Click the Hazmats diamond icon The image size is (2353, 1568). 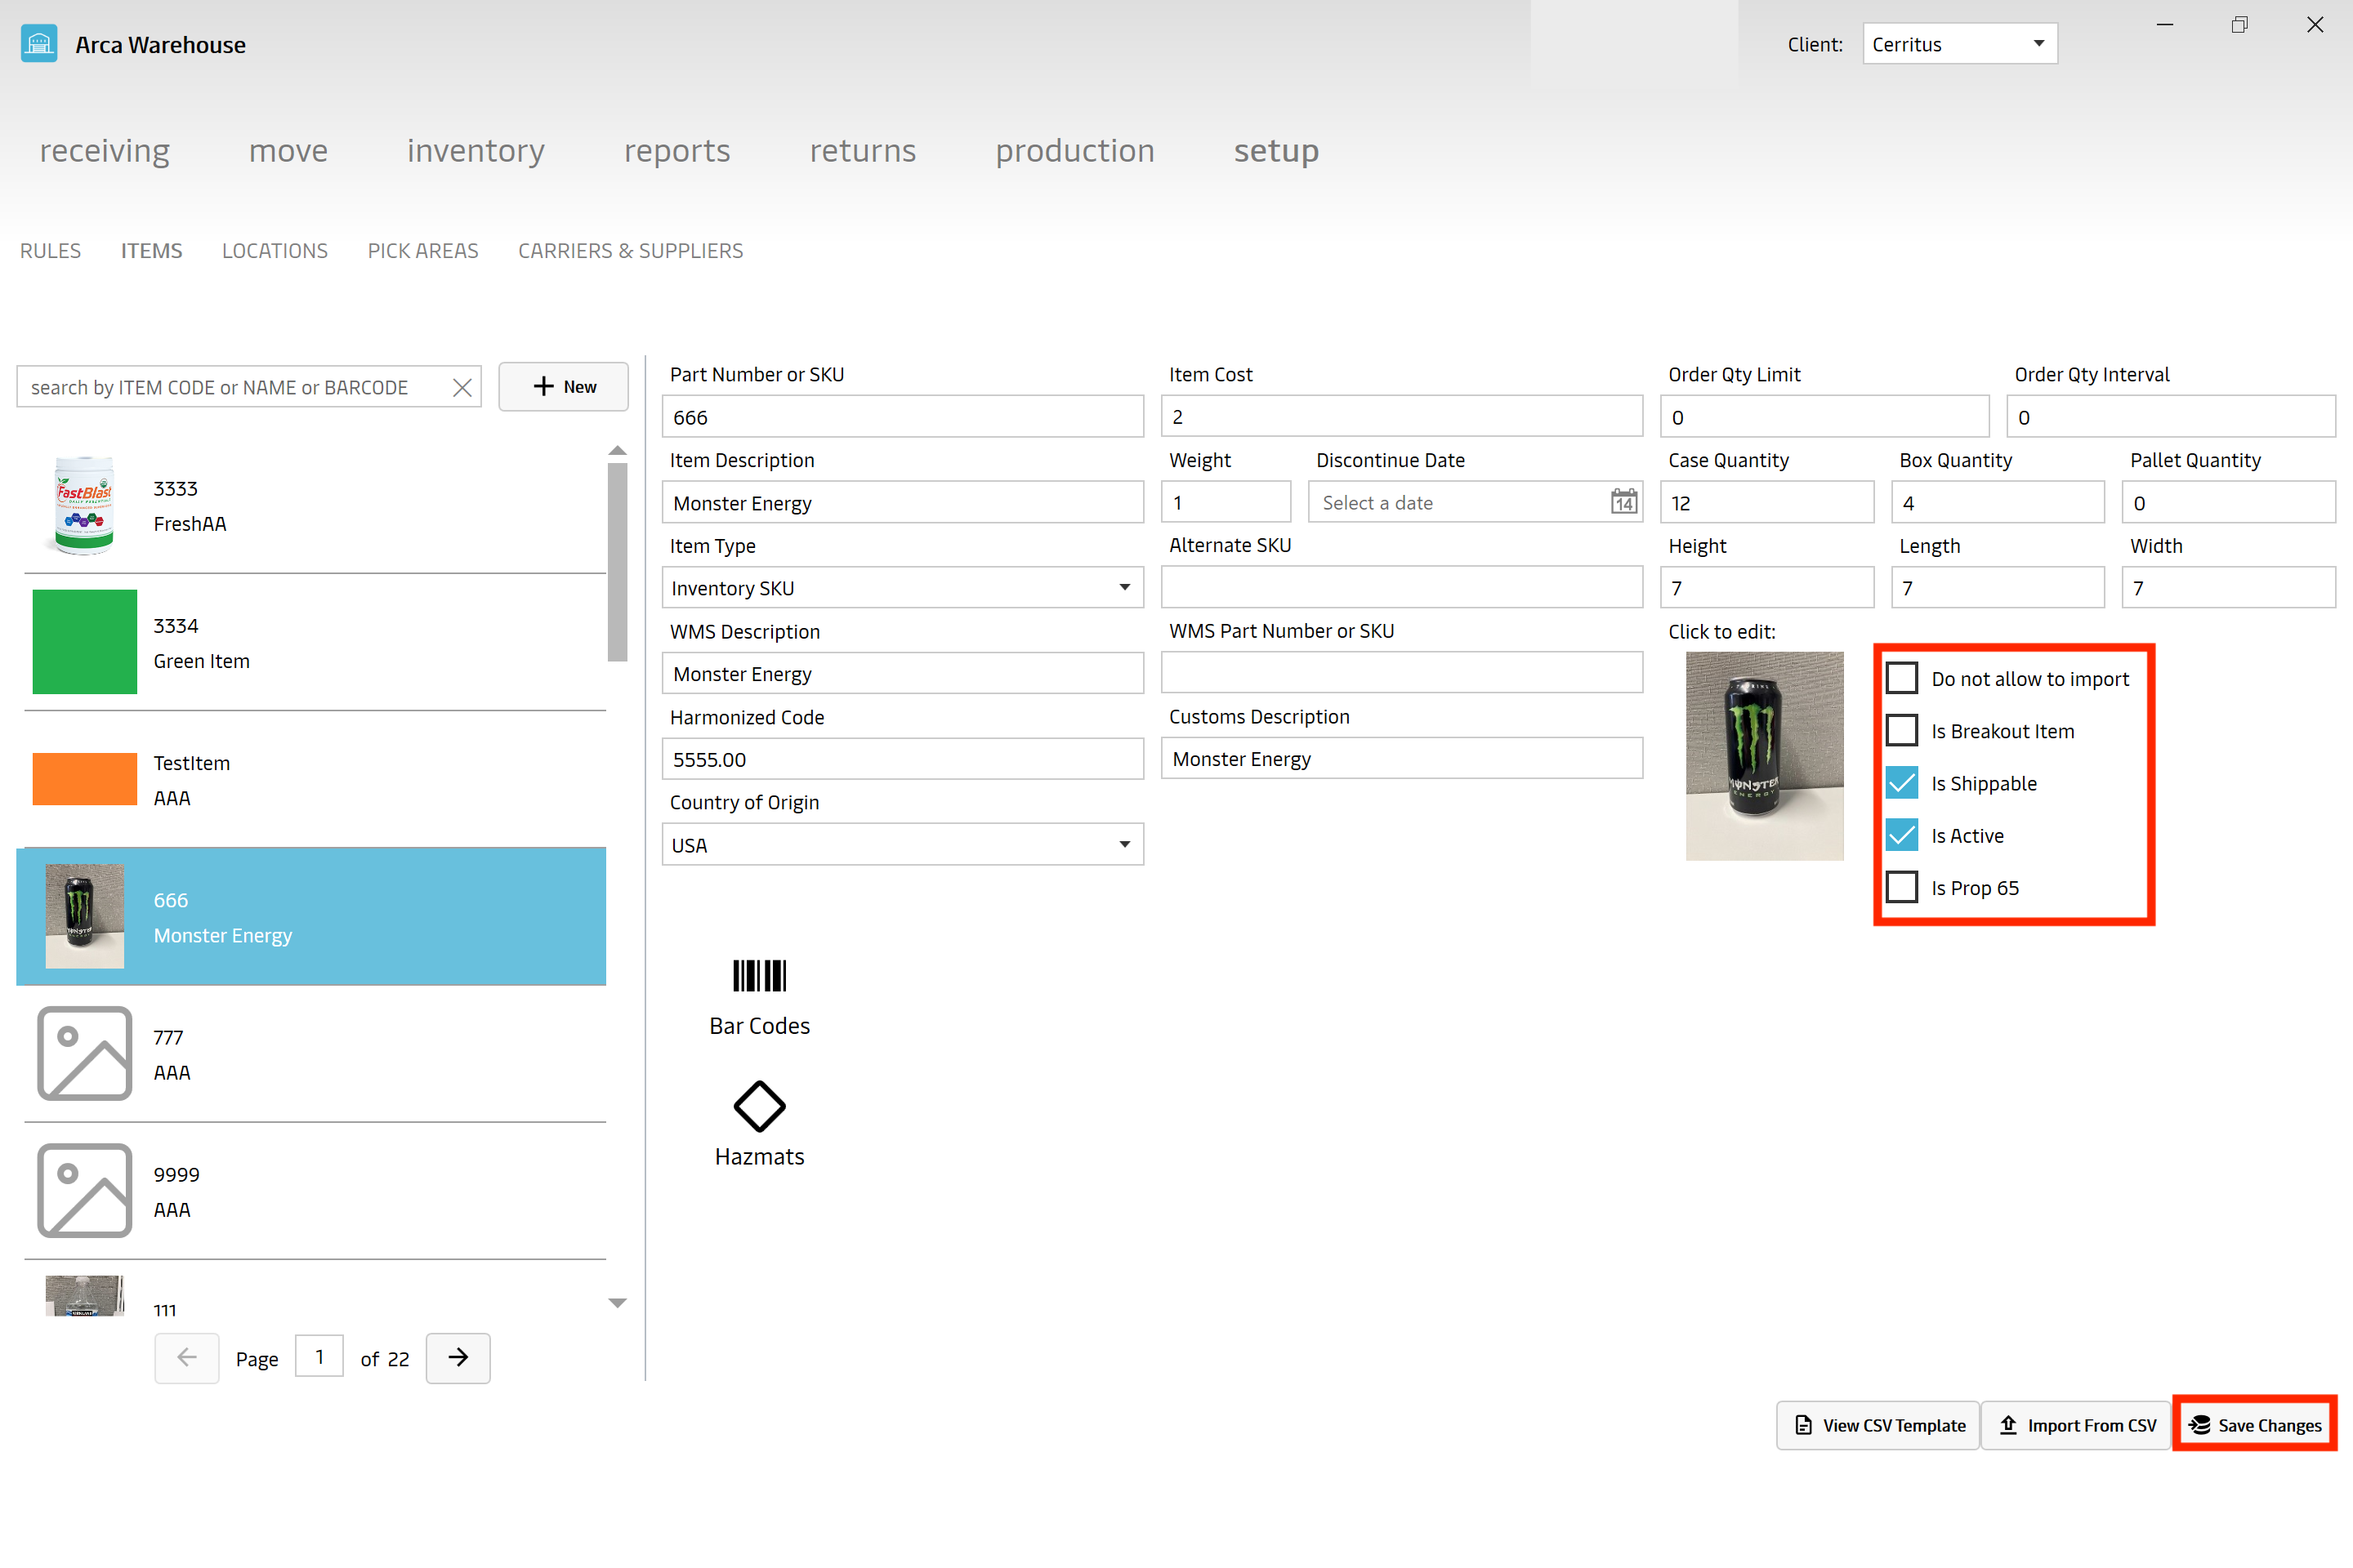760,1104
